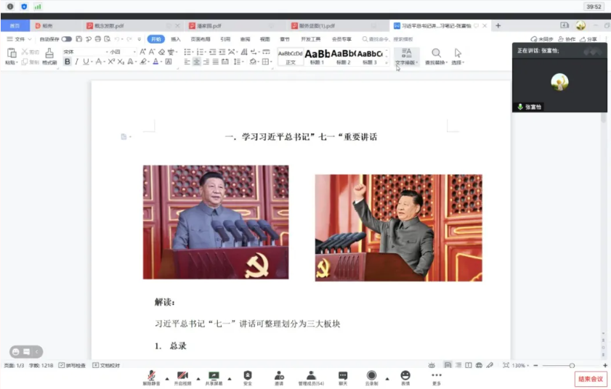This screenshot has height=389, width=611.
Task: Open the 聊天 chat panel
Action: [x=343, y=377]
